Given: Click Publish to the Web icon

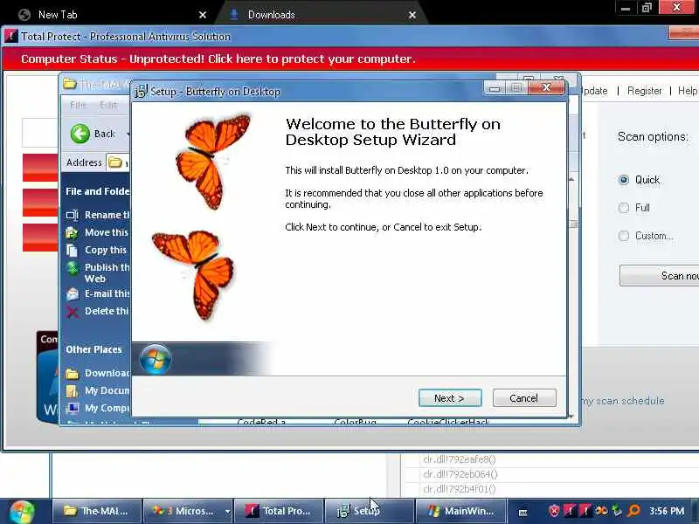Looking at the screenshot, I should 73,268.
